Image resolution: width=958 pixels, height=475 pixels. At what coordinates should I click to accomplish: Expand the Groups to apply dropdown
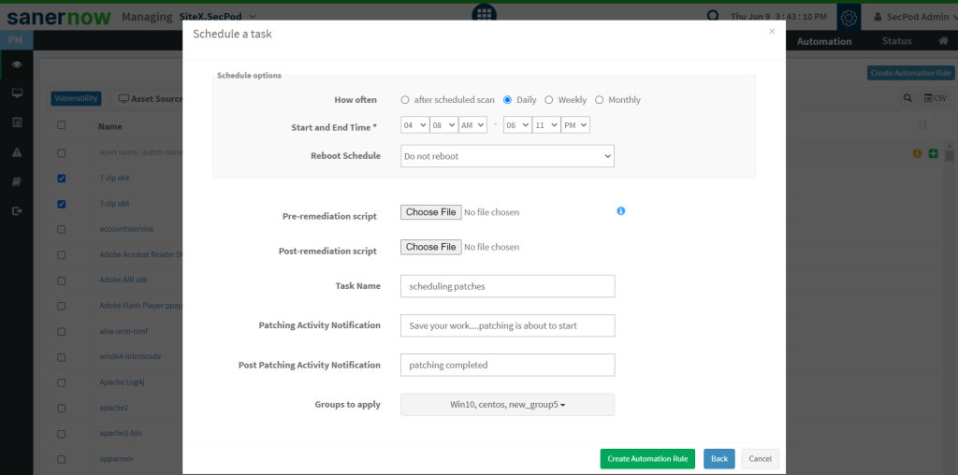click(x=507, y=404)
